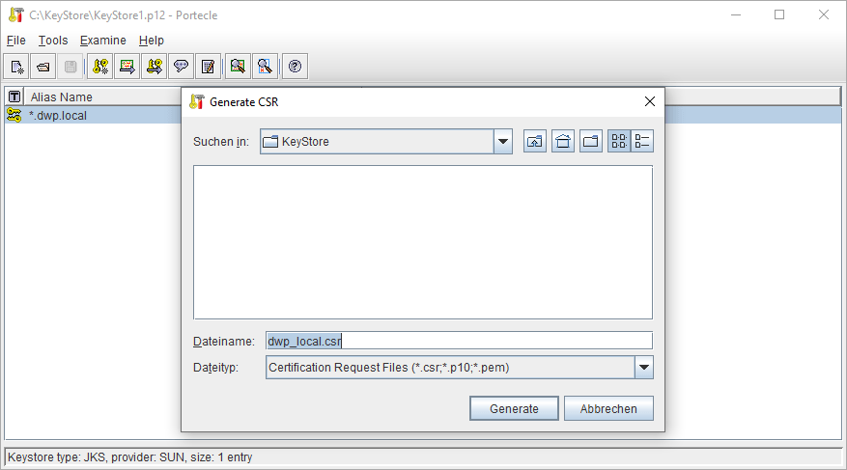Expand the 'Suchen in' KeyStore dropdown
The width and height of the screenshot is (847, 470).
(502, 142)
